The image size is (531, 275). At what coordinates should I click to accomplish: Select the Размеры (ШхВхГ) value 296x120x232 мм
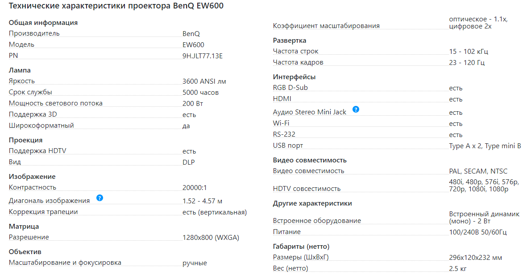[x=476, y=258]
